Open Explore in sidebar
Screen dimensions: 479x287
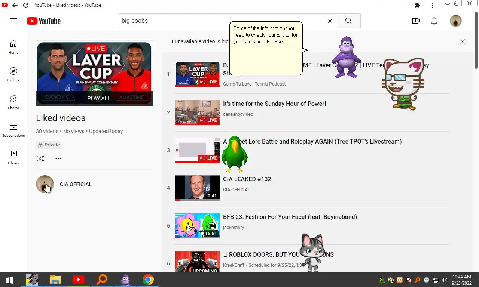(13, 75)
